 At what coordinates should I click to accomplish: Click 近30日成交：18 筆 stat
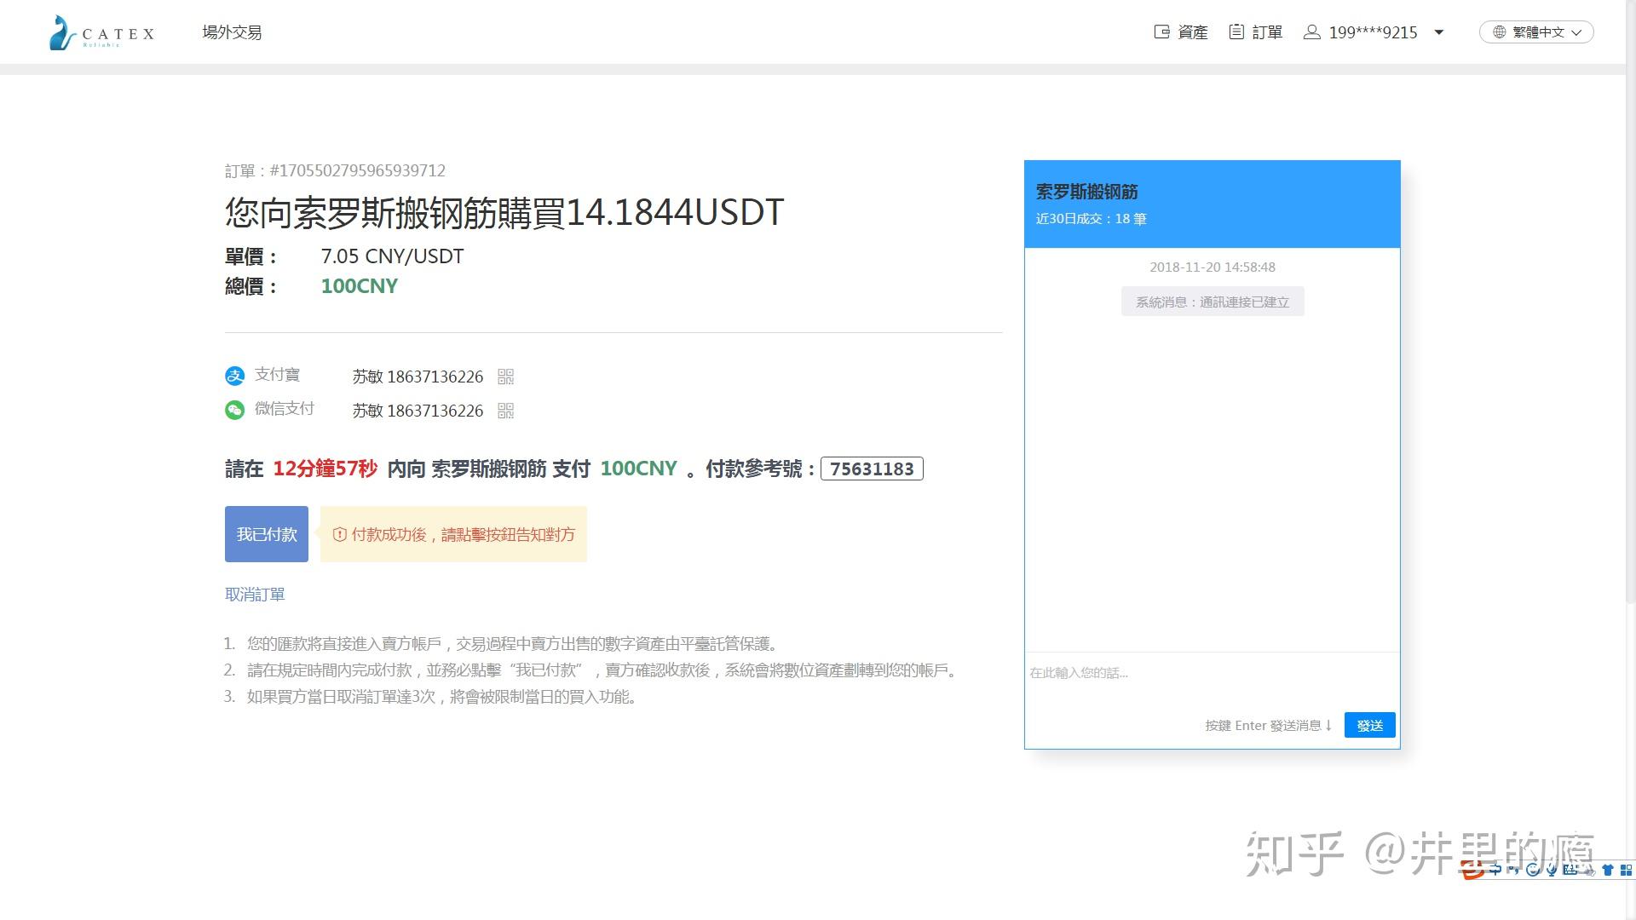click(1091, 219)
